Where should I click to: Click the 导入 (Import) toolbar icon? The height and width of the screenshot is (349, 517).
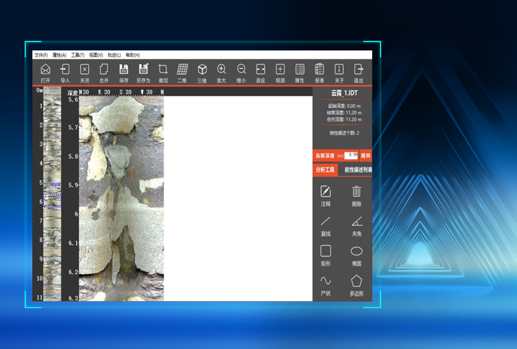pos(65,70)
